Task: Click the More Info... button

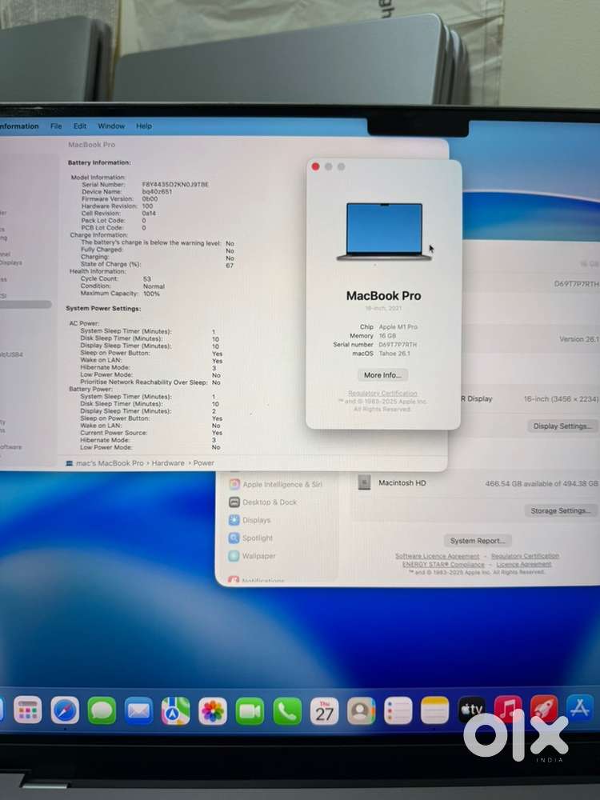Action: point(383,374)
